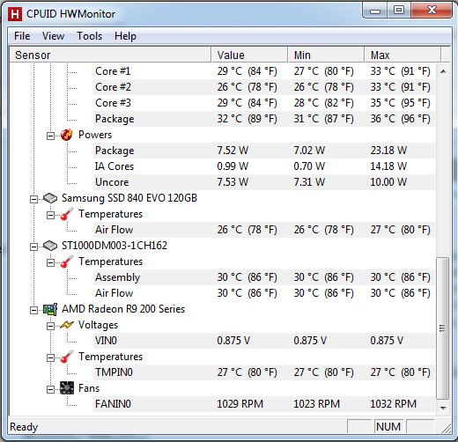The height and width of the screenshot is (442, 458).
Task: Click thermometer icon under ST1000DM003 Temperatures
Action: (67, 262)
